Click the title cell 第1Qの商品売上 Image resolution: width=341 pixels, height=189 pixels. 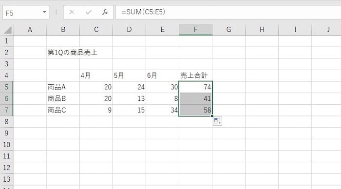click(x=73, y=53)
